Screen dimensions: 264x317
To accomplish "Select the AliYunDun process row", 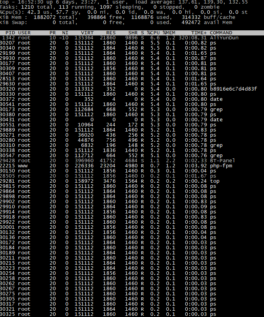I will pos(132,38).
